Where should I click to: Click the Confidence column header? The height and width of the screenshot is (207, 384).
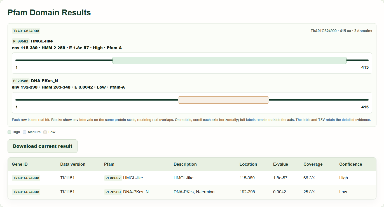click(x=351, y=164)
